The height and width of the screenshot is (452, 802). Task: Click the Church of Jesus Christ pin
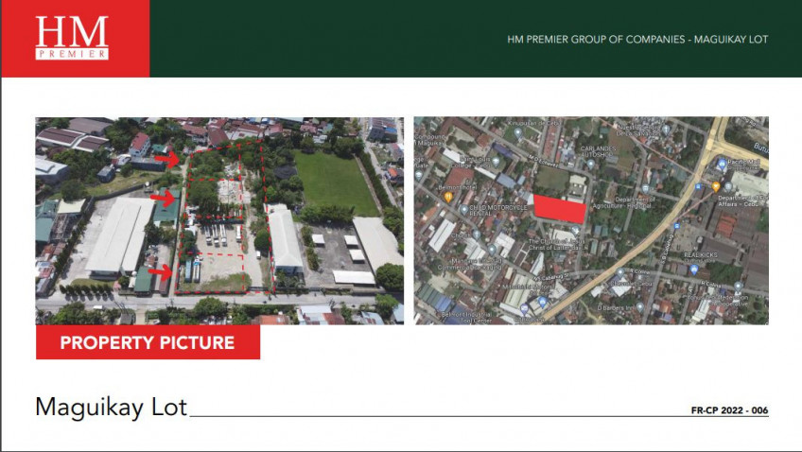coord(575,231)
